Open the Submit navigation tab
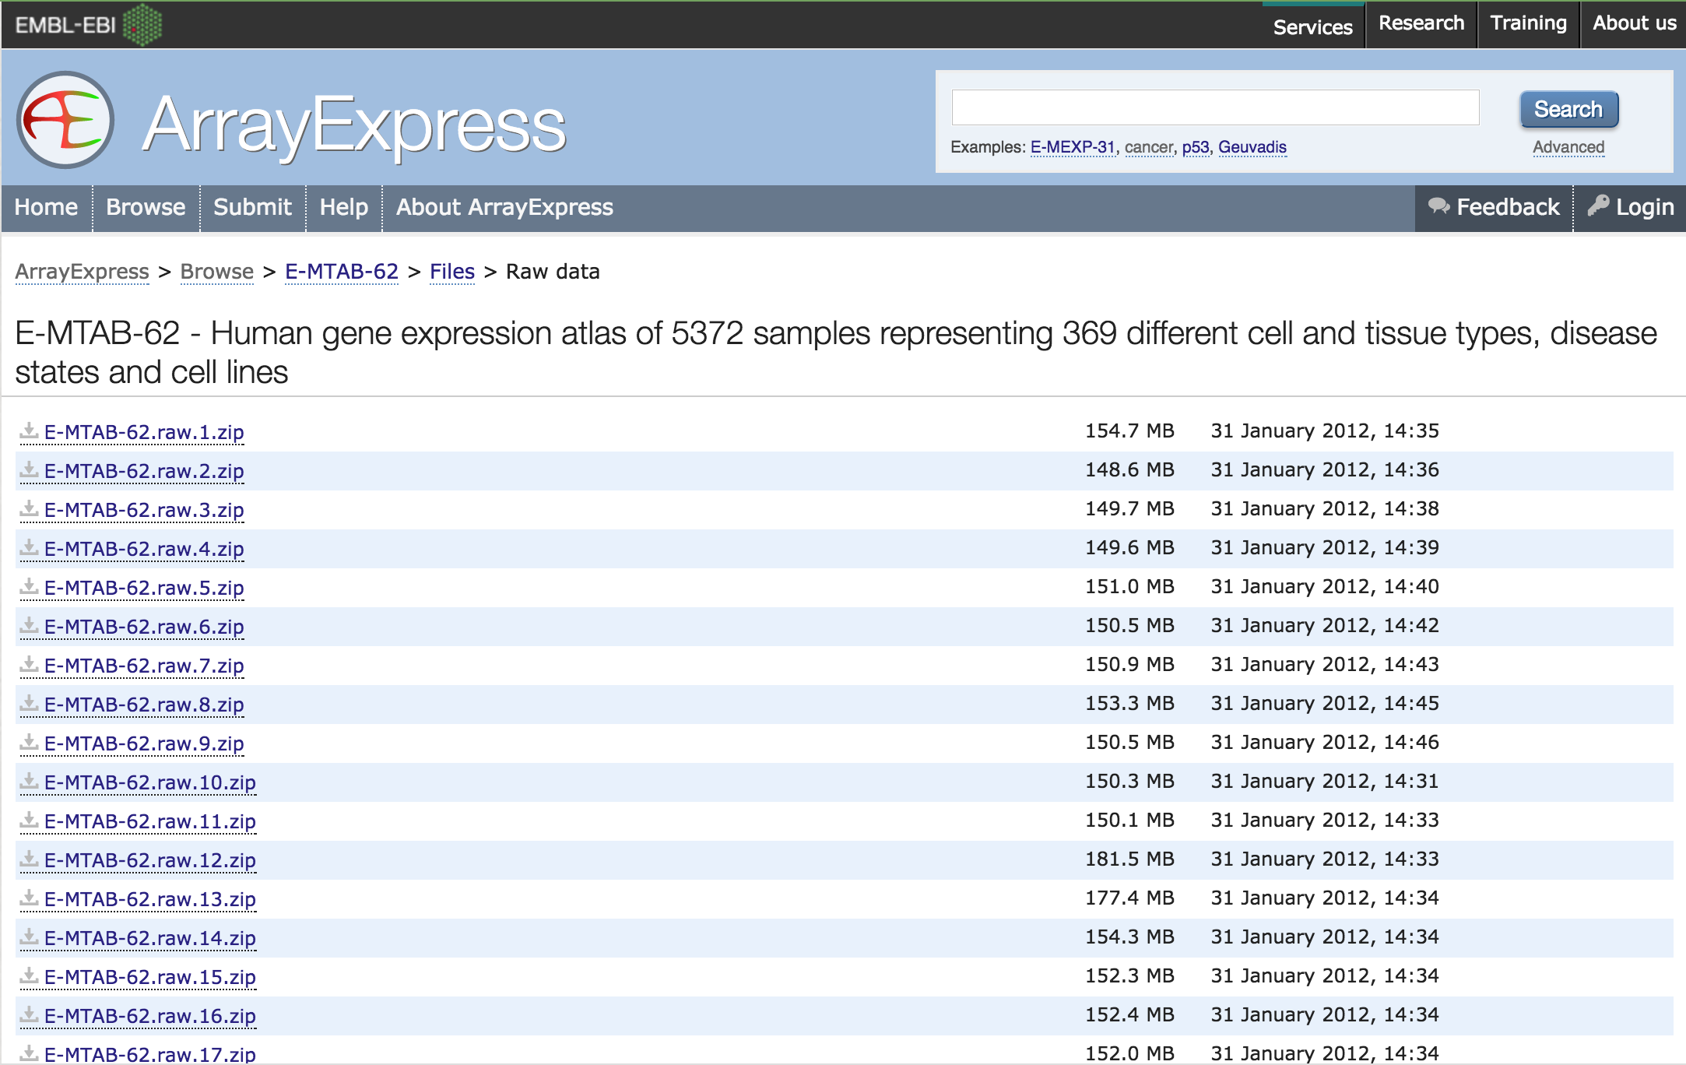 252,207
